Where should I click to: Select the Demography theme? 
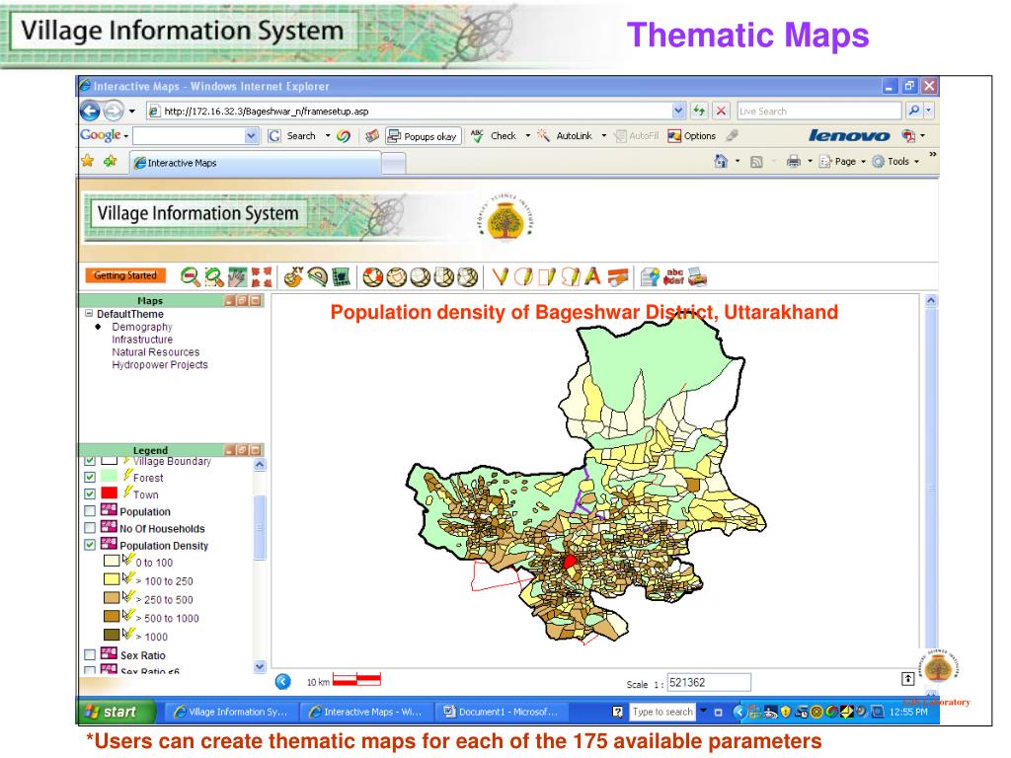point(142,327)
